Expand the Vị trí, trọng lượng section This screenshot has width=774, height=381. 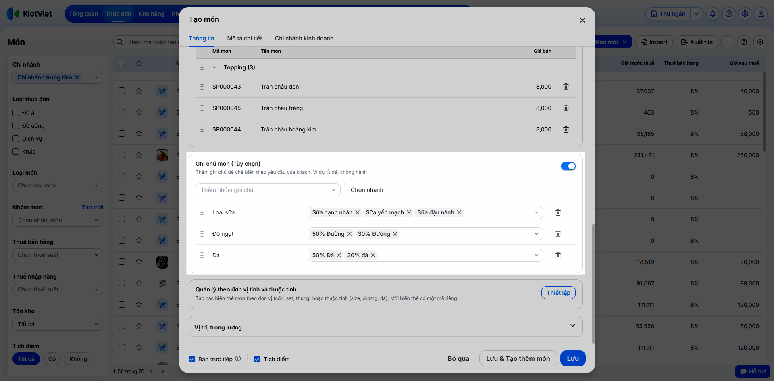tap(572, 326)
